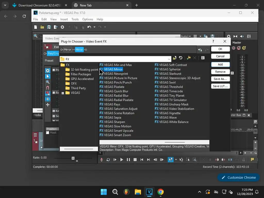Image resolution: width=264 pixels, height=198 pixels.
Task: Click the Up One Level folder icon
Action: [175, 58]
